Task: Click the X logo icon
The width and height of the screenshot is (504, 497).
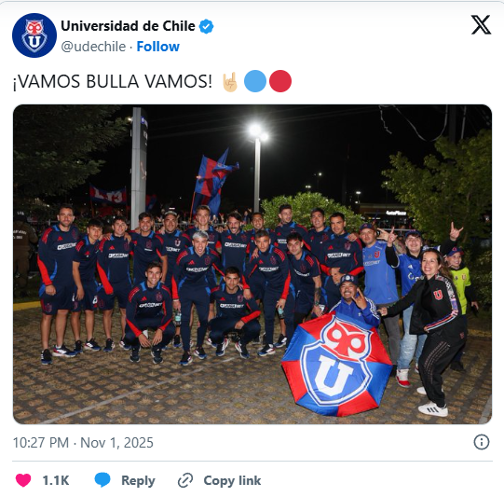Action: 481,25
